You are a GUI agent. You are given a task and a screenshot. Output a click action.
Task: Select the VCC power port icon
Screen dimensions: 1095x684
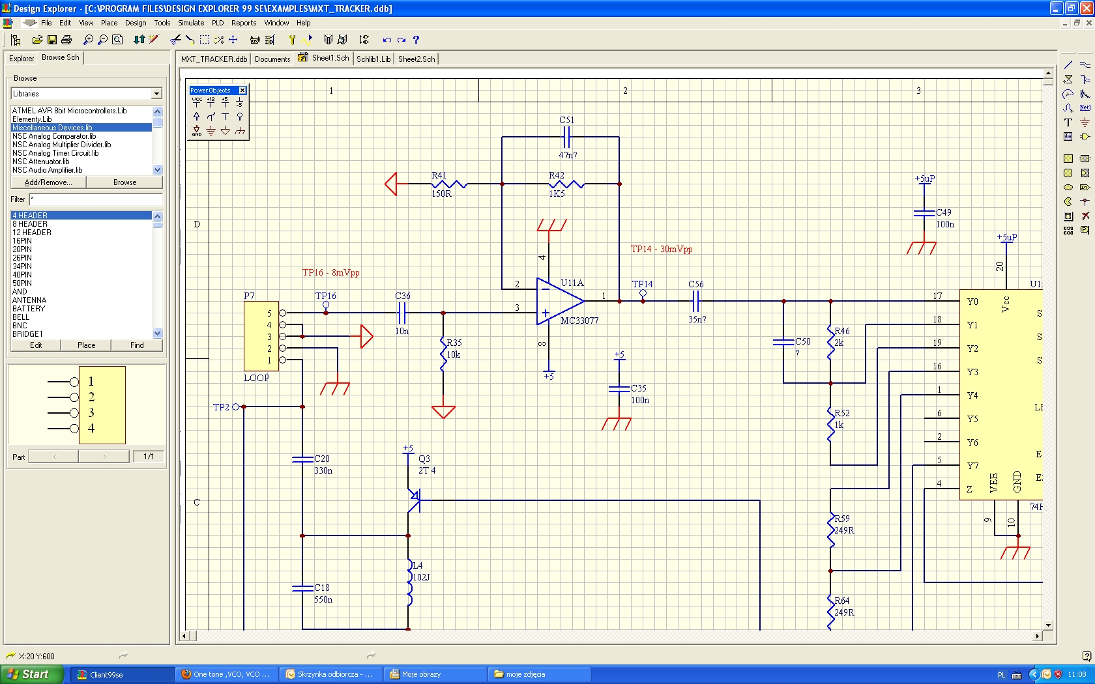[197, 102]
